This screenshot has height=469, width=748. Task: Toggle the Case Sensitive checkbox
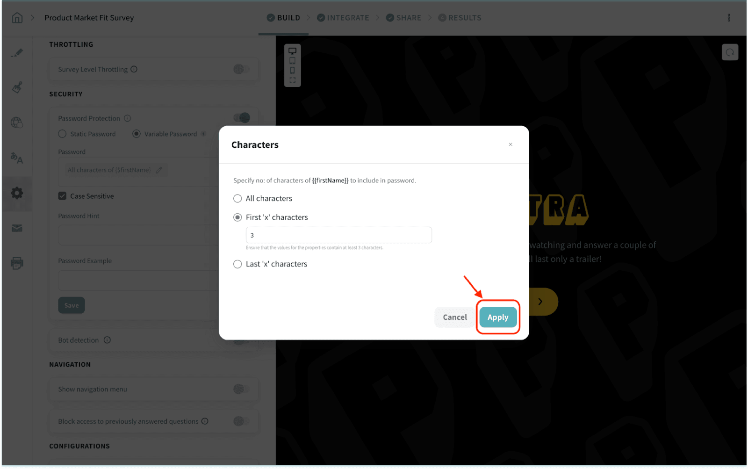click(62, 196)
